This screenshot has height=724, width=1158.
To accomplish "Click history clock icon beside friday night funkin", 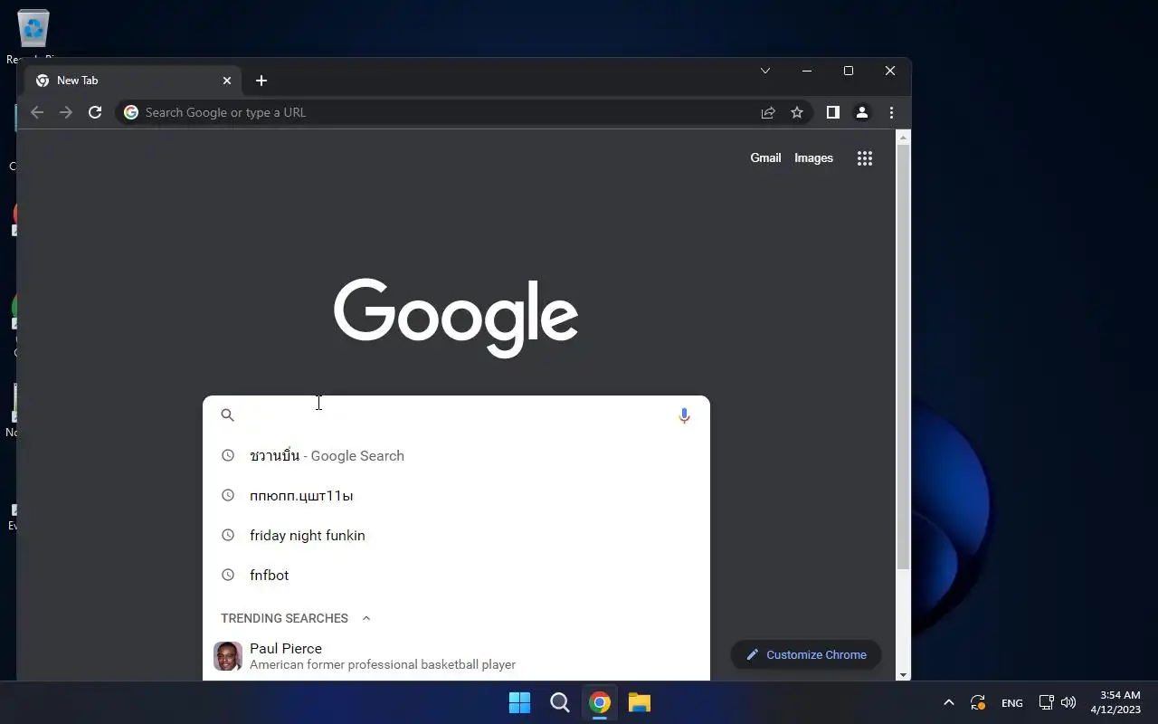I will point(228,535).
